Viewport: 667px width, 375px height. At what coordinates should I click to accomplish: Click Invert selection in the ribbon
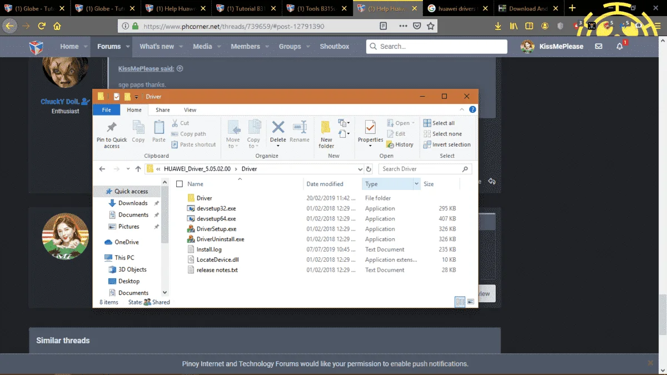click(447, 144)
